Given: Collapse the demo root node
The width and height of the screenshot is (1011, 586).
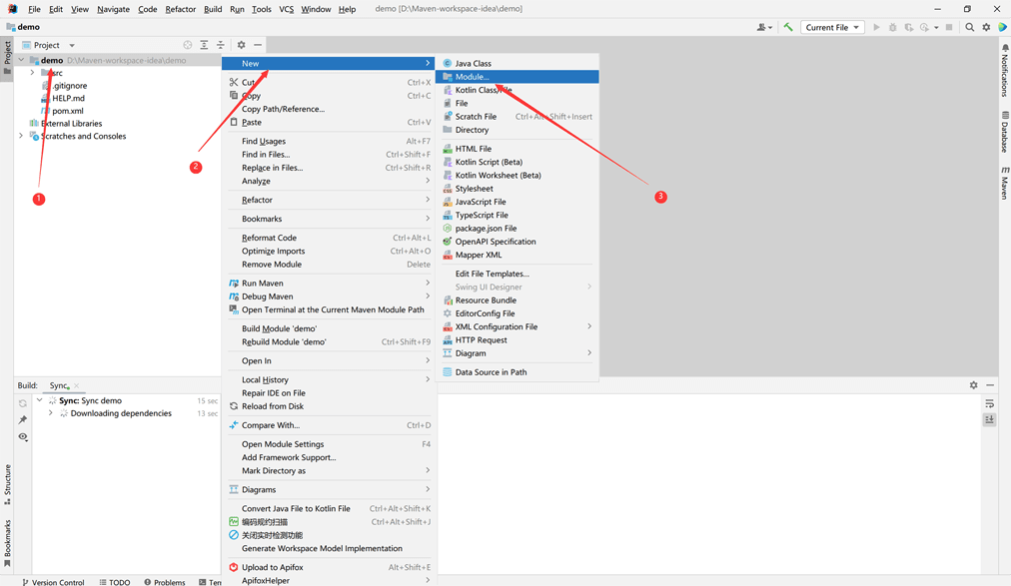Looking at the screenshot, I should coord(21,60).
